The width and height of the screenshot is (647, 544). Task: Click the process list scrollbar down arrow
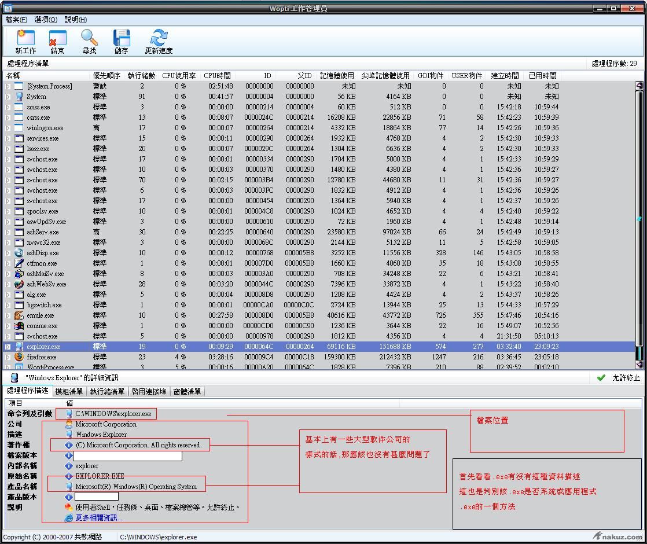[x=639, y=365]
